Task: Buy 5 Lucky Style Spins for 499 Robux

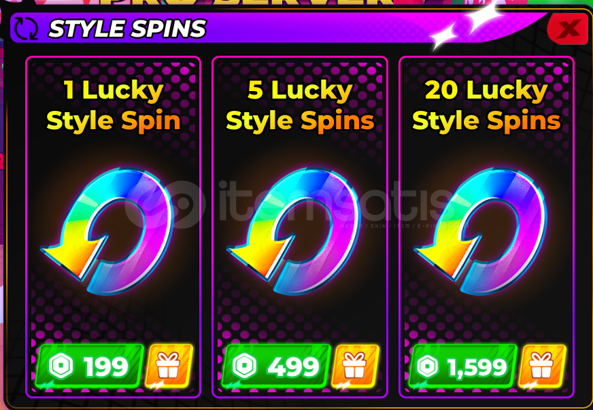Action: (x=277, y=366)
